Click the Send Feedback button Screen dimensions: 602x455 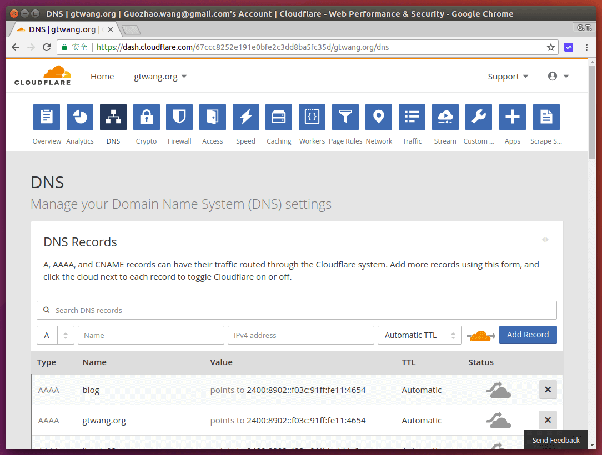pyautogui.click(x=556, y=440)
